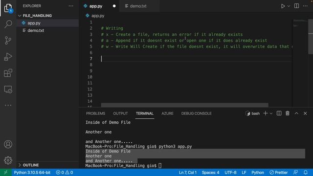
Task: Open the PROBLEMS panel tab
Action: (95, 113)
